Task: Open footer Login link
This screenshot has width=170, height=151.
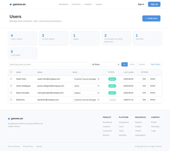Action: (x=153, y=131)
